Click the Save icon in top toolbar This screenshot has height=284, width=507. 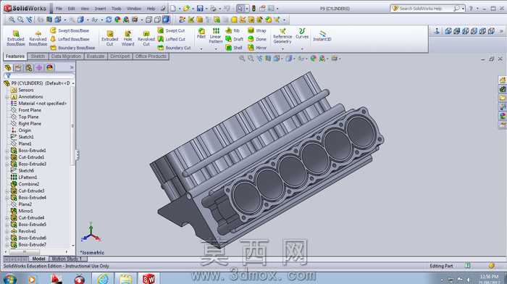tap(200, 9)
